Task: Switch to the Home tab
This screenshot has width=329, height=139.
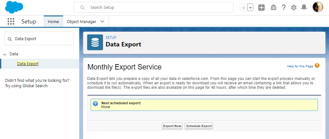Action: tap(53, 21)
